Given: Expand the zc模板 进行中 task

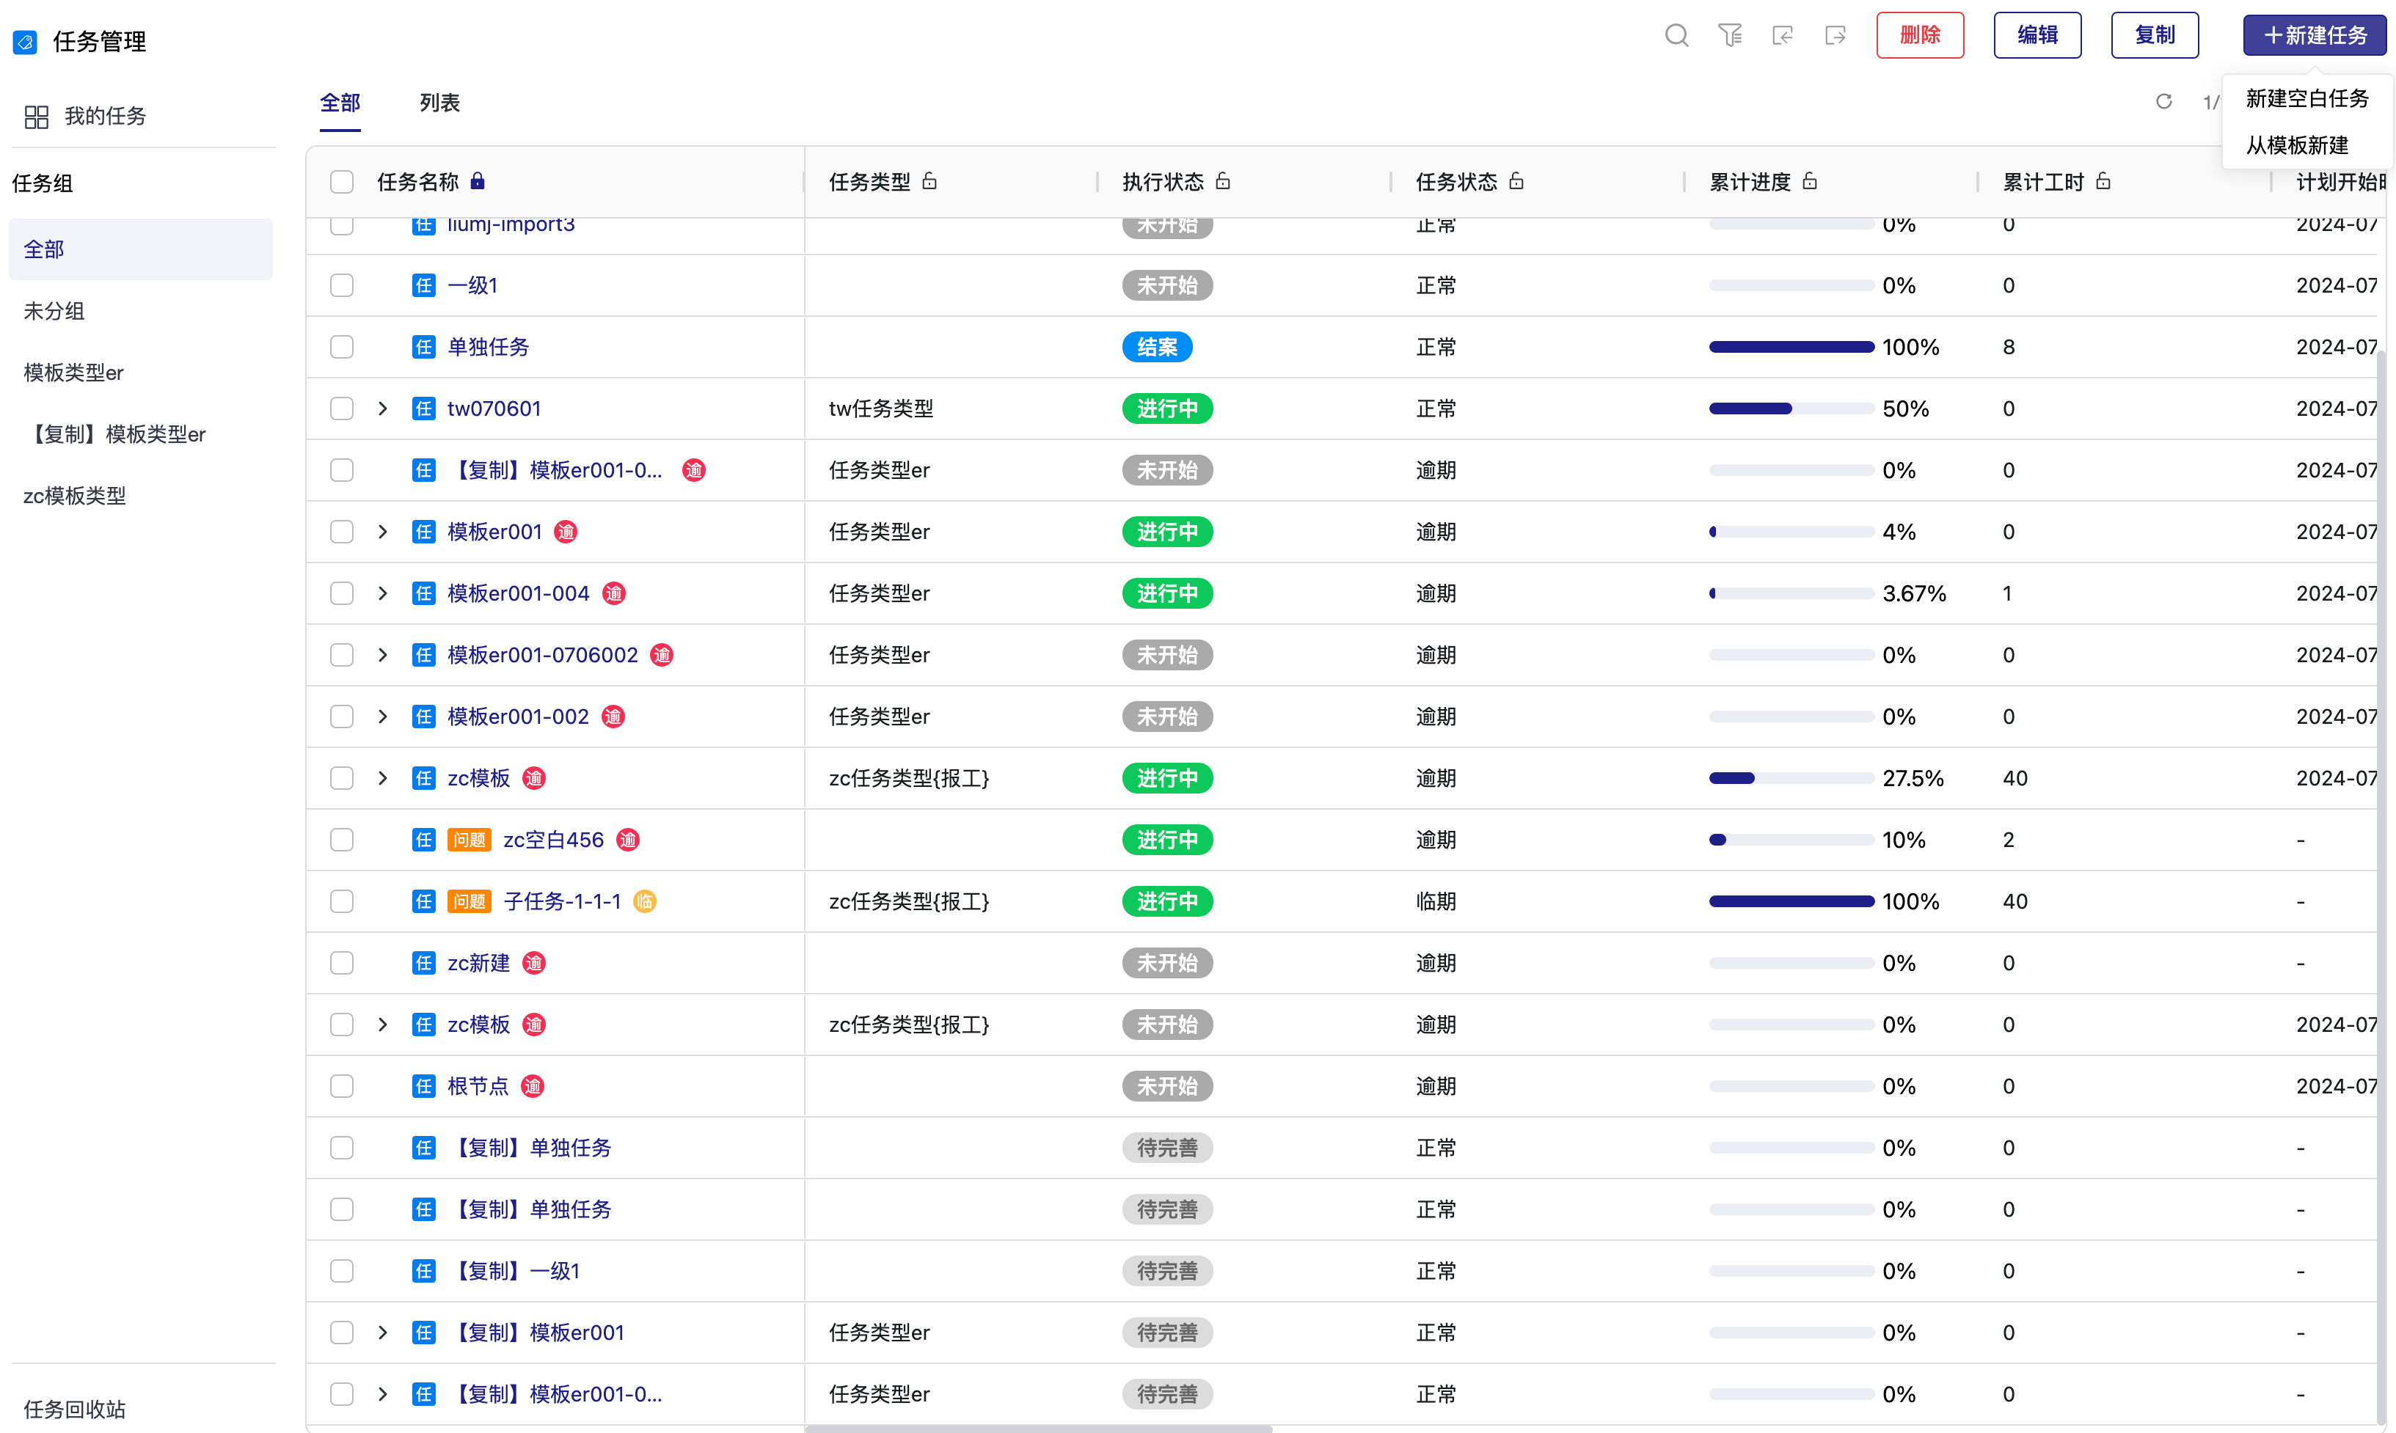Looking at the screenshot, I should [x=382, y=778].
